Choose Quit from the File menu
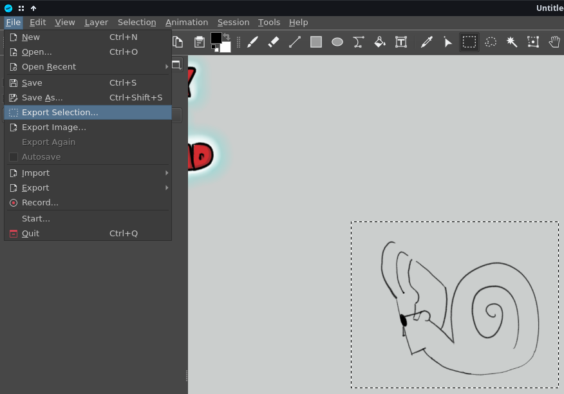 click(x=88, y=234)
